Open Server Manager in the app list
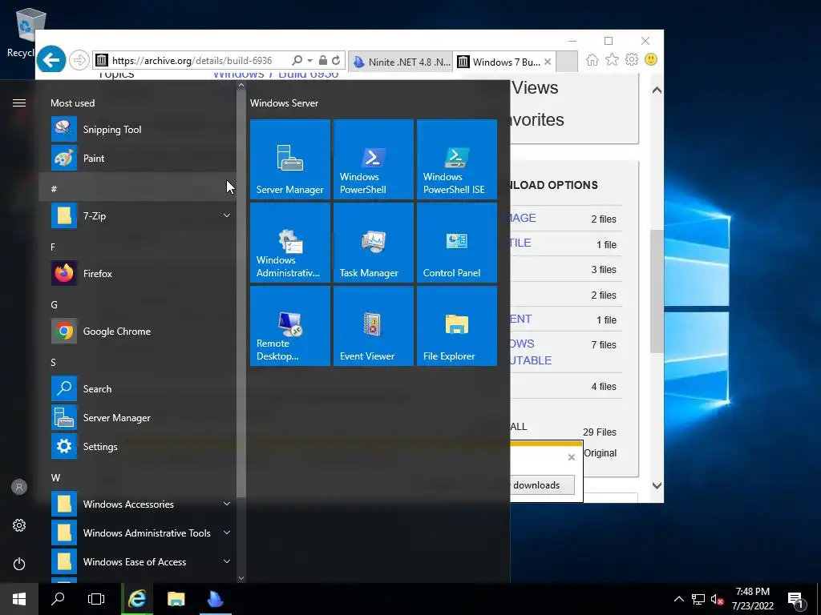 pos(138,418)
